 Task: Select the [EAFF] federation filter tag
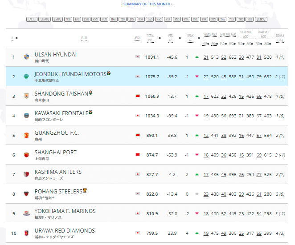point(45,20)
